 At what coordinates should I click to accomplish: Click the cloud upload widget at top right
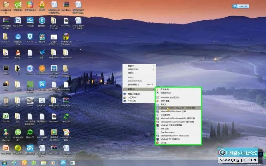pyautogui.click(x=241, y=6)
